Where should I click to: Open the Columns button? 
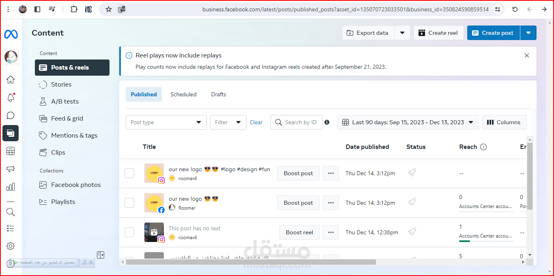pyautogui.click(x=504, y=122)
